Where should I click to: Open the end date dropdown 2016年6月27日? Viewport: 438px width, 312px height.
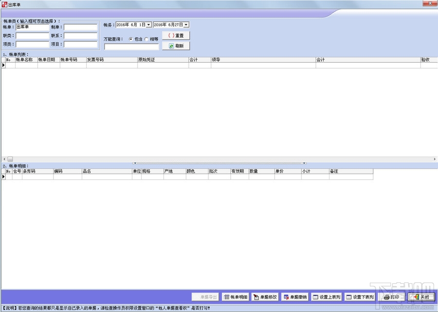pyautogui.click(x=186, y=25)
